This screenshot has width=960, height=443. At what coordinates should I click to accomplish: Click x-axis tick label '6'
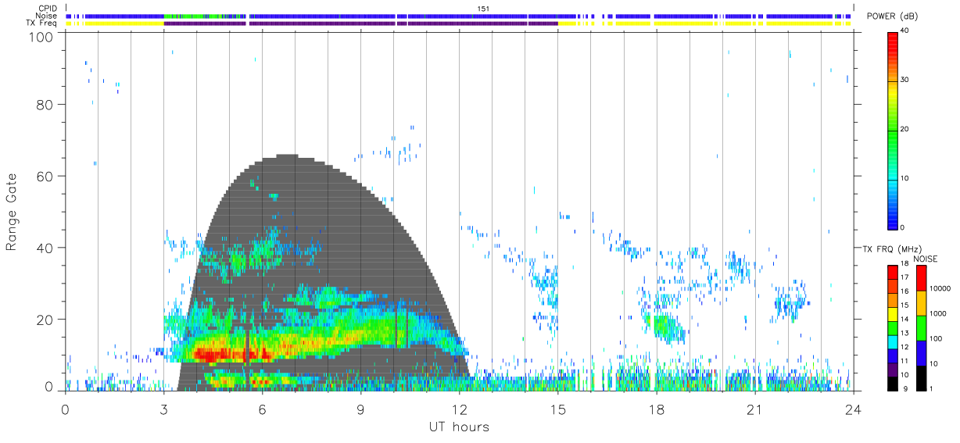[263, 410]
